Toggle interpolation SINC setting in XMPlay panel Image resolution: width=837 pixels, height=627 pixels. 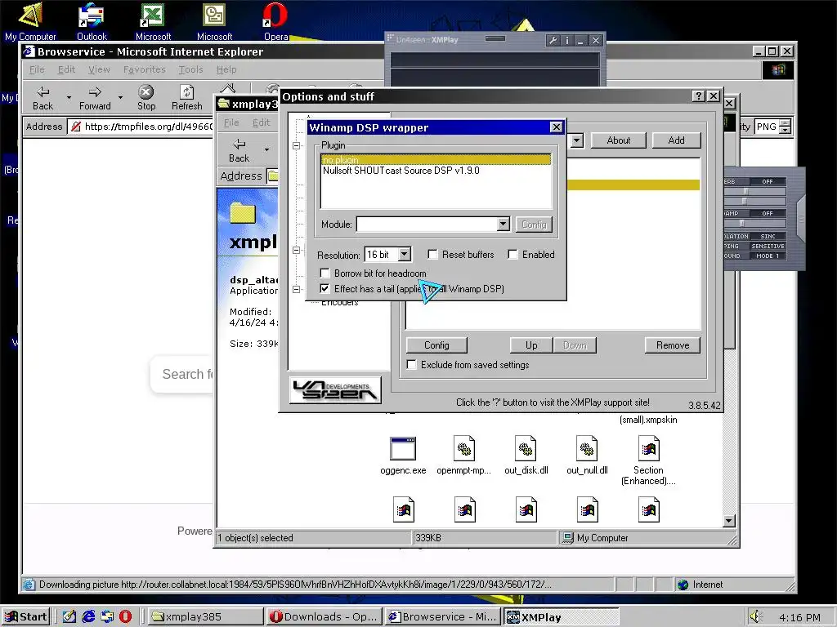768,236
